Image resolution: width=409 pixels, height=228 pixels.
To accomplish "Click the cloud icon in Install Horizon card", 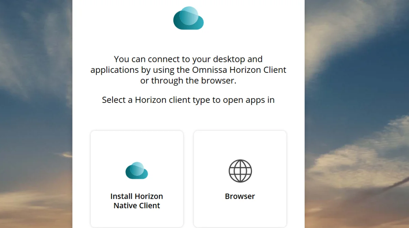I will [x=137, y=170].
